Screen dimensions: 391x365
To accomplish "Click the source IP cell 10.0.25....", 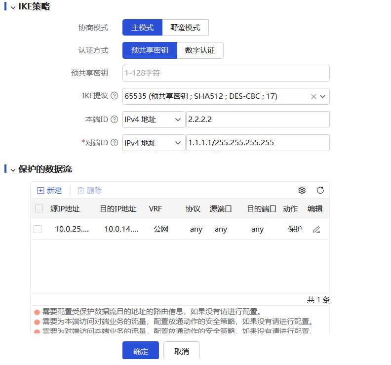I will click(x=72, y=229).
